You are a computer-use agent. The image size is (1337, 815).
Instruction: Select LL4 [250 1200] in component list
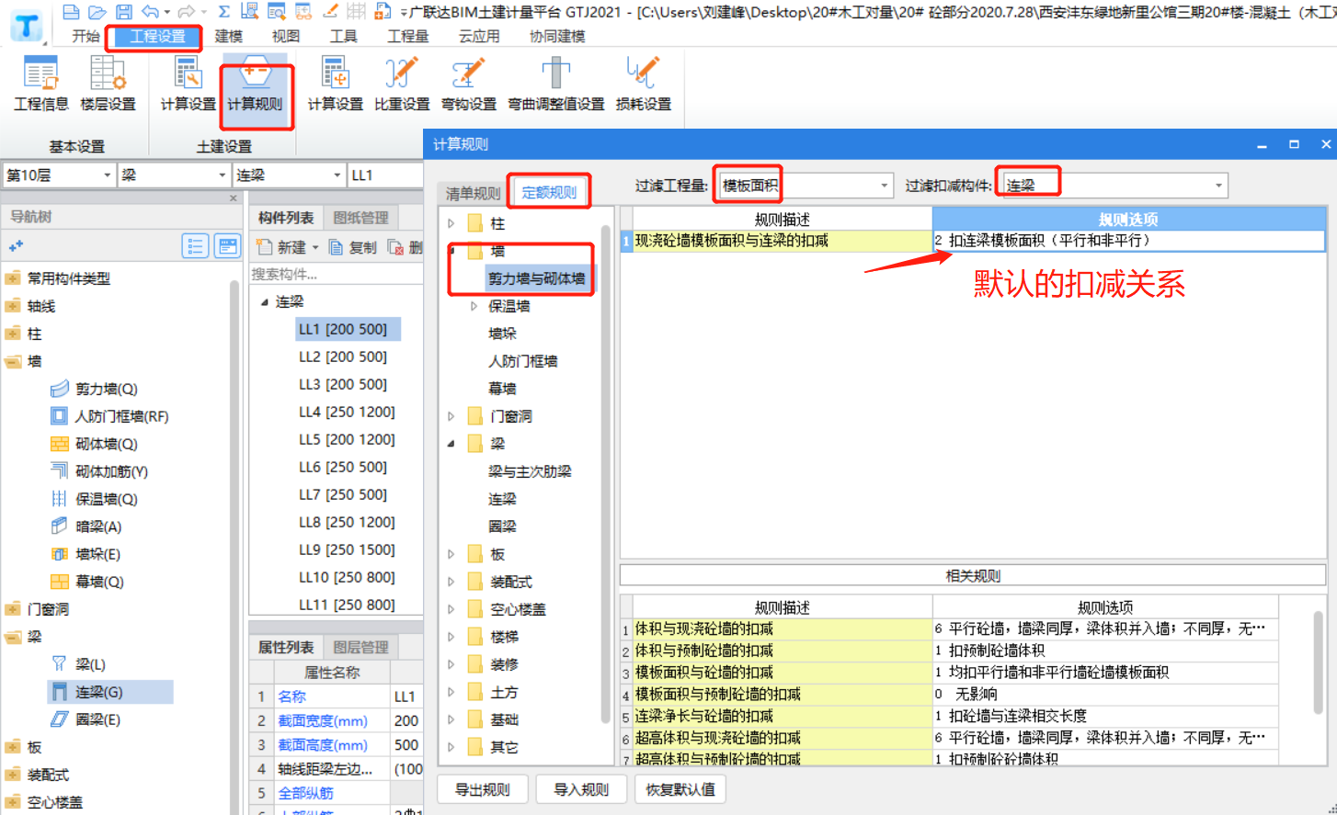tap(347, 412)
